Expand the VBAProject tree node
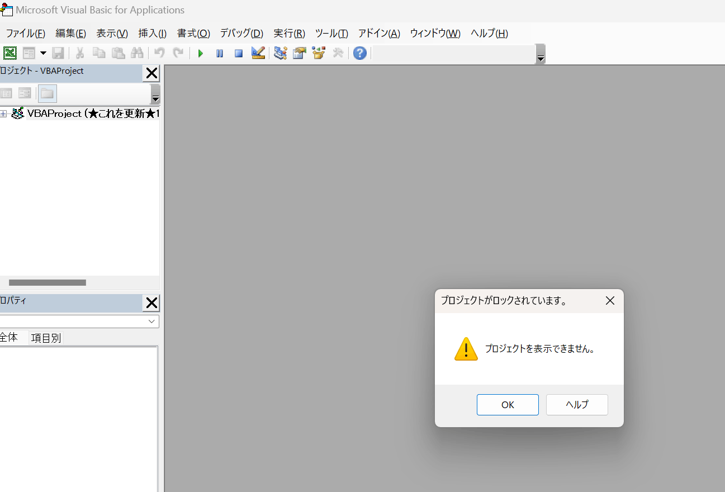Screen dimensions: 725x492 point(3,113)
